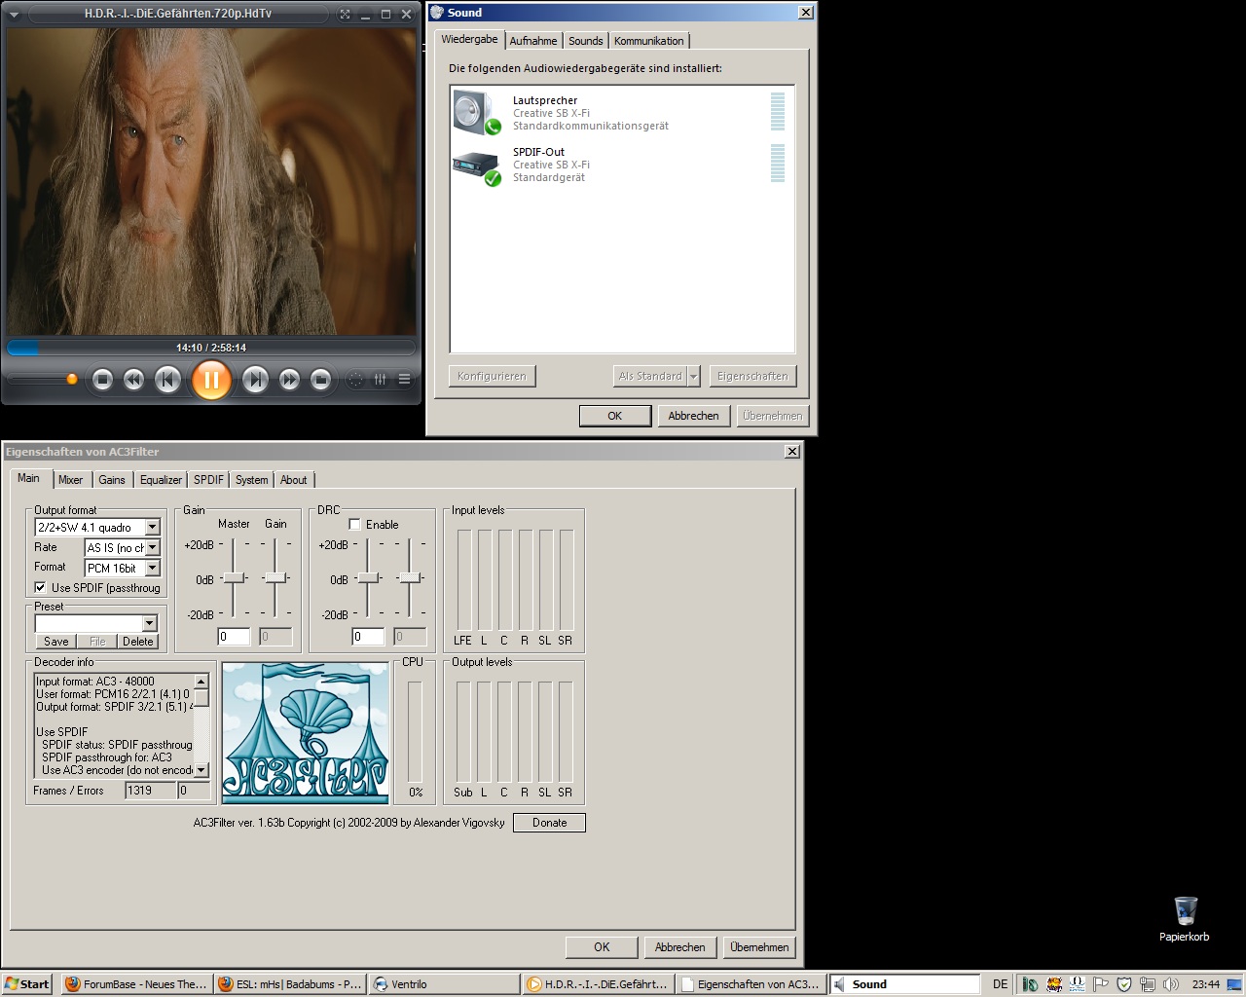Click Übernehmen in the AC3Filter dialog
The height and width of the screenshot is (997, 1246).
coord(759,947)
